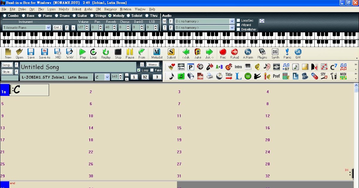Start the Juke jukebox icon
This screenshot has width=359, height=188.
[x=198, y=53]
